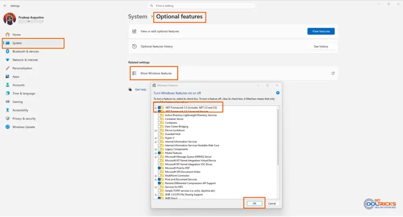Click Cancel in Windows Features dialog

[x=272, y=203]
